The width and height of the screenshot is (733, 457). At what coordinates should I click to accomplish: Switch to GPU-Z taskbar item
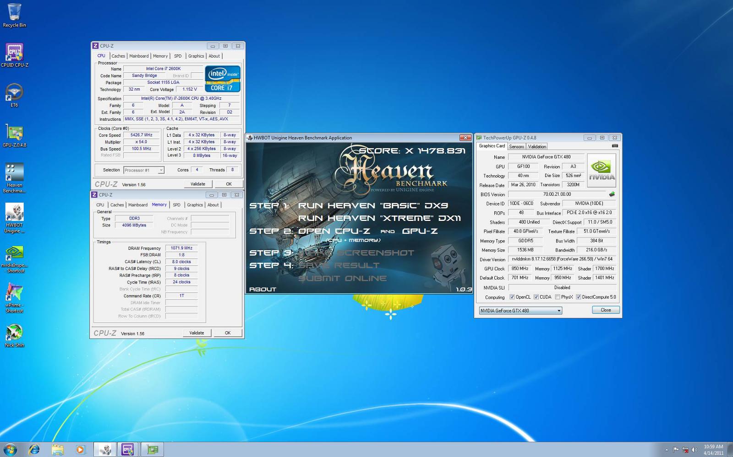pos(152,450)
